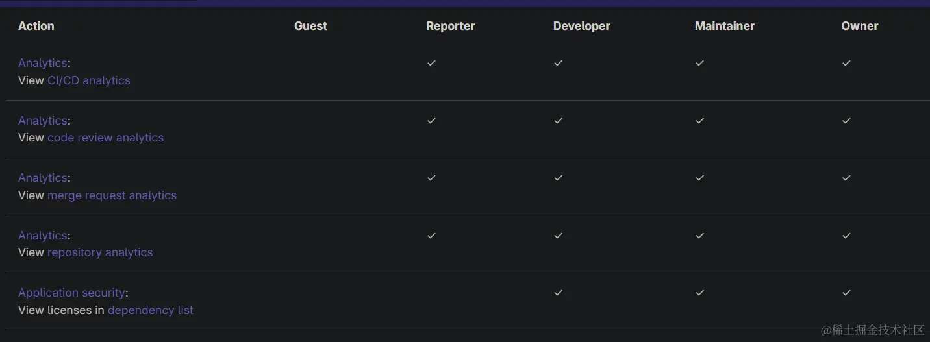
Task: Select the Action column header
Action: pos(36,26)
